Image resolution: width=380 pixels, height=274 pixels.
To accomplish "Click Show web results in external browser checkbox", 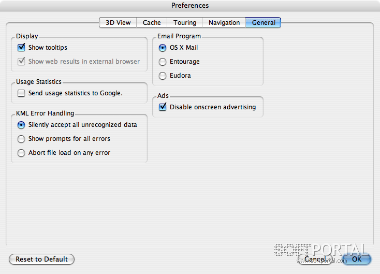I will click(21, 61).
